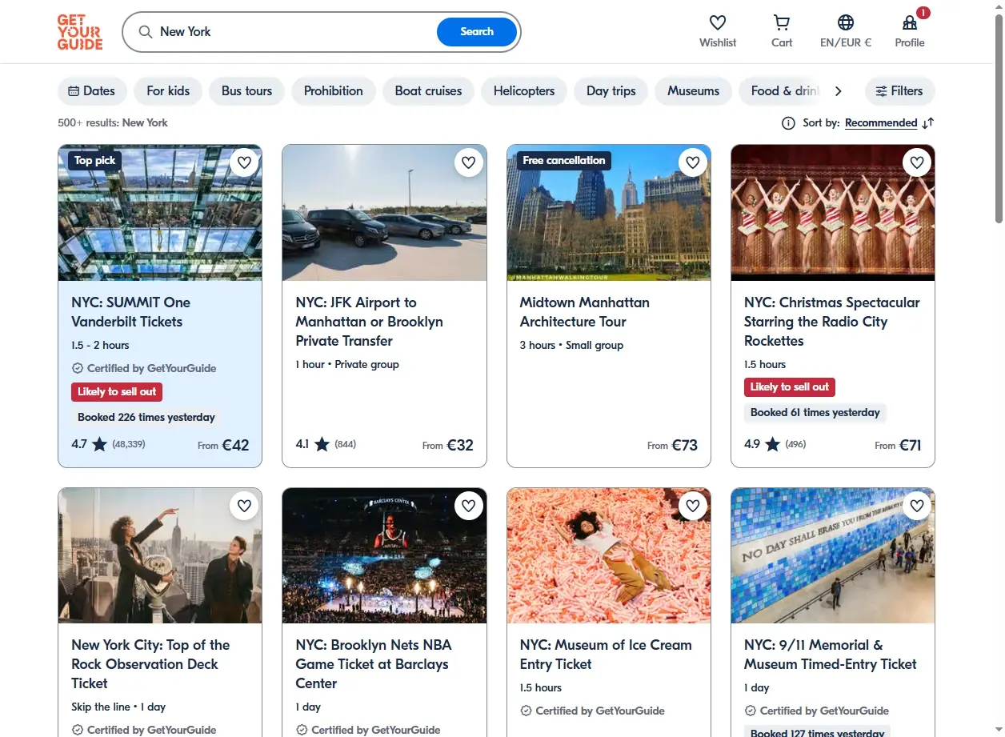Viewport: 1005px width, 737px height.
Task: Click the JFK Airport transfer cars photo
Action: [x=384, y=213]
